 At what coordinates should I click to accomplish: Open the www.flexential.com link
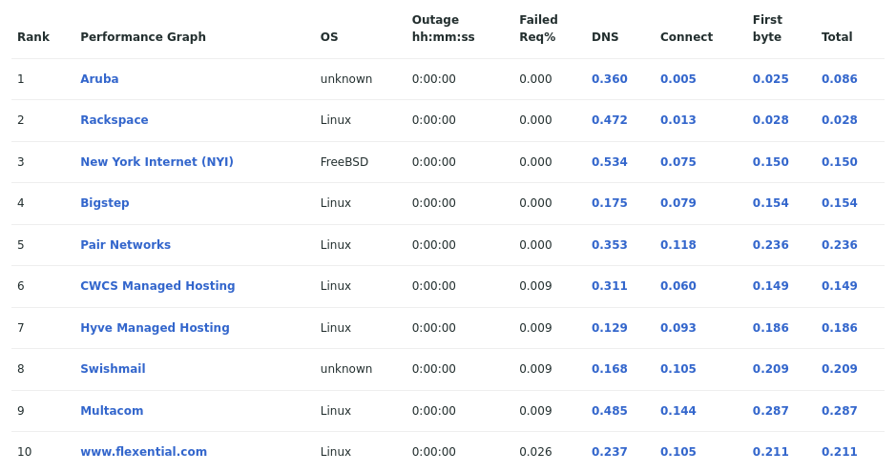tap(143, 451)
